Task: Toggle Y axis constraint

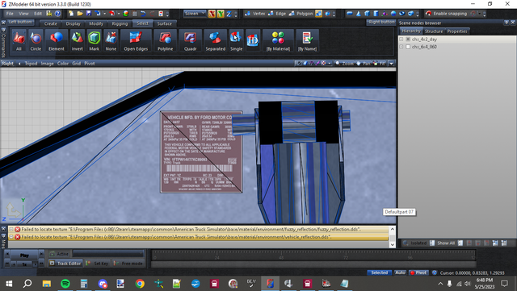Action: point(221,14)
